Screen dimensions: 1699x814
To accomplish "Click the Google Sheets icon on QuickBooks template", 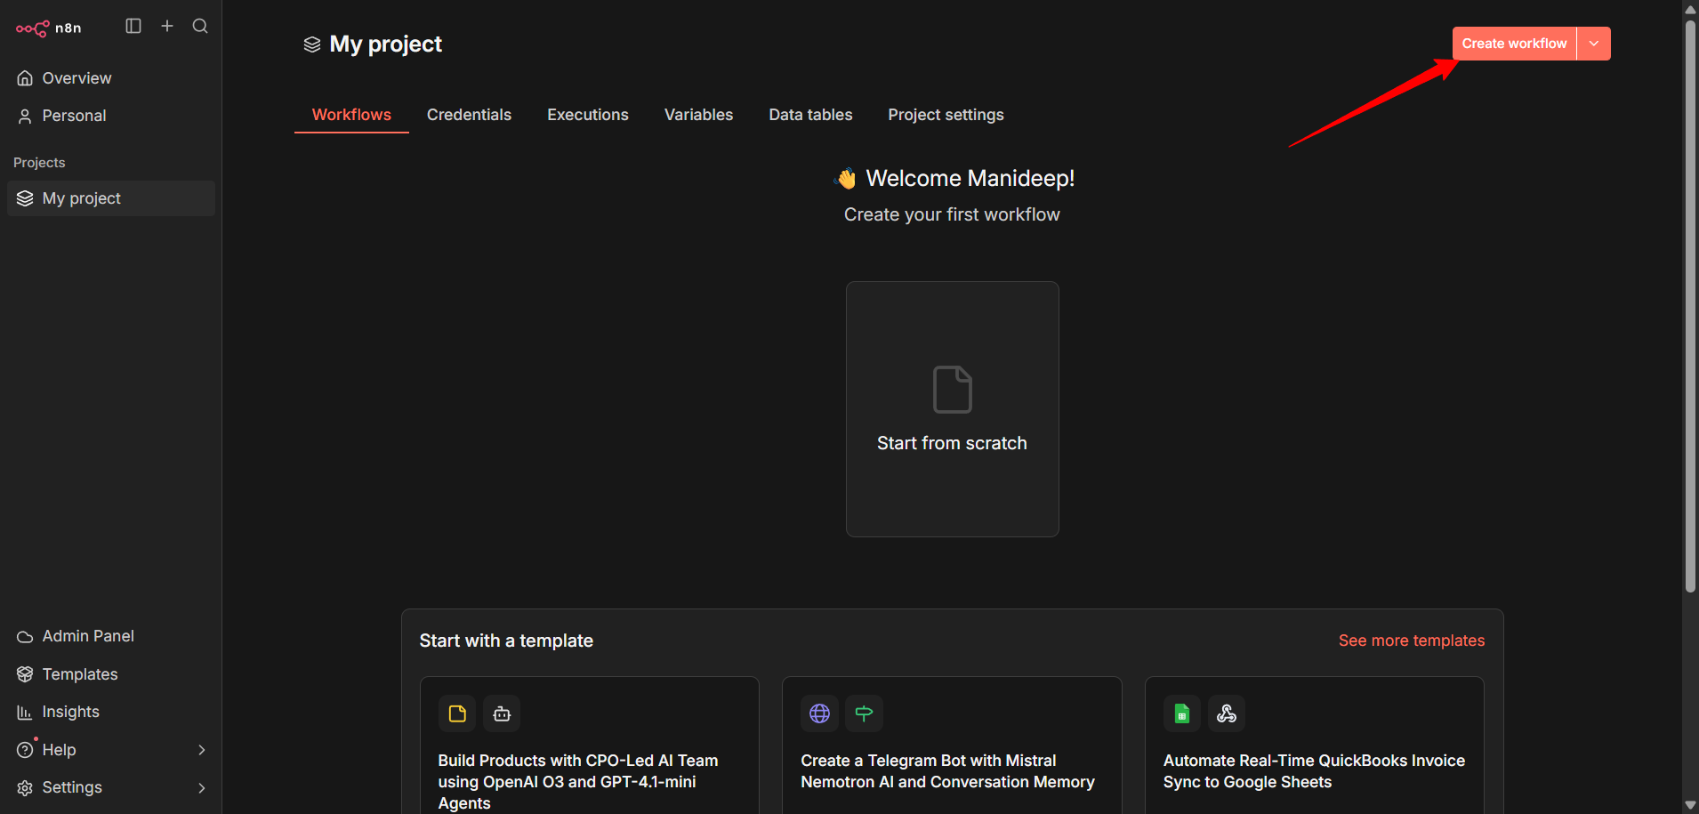I will [1181, 713].
